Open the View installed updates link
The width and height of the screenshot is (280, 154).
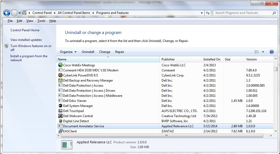(26, 40)
